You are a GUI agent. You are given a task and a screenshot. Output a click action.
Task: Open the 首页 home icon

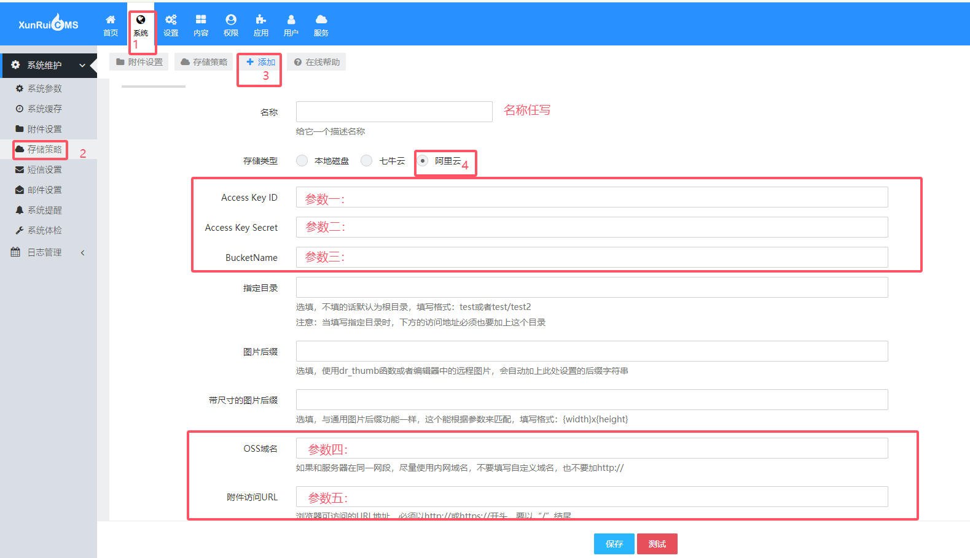tap(111, 20)
